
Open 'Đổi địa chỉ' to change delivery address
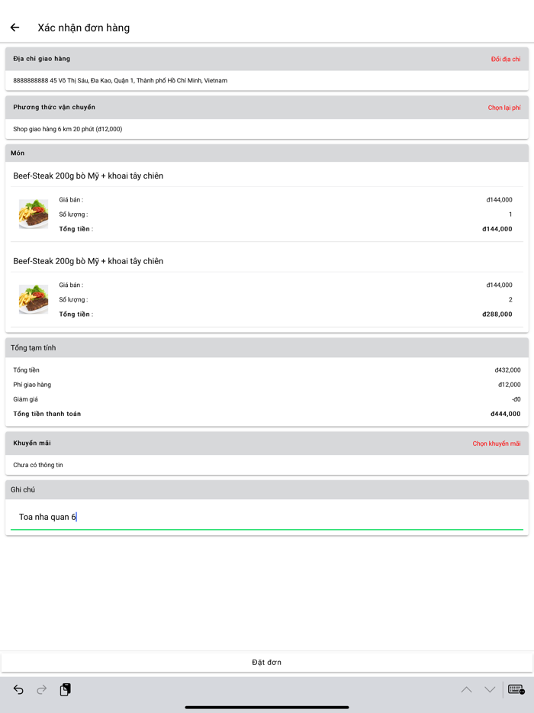(505, 58)
